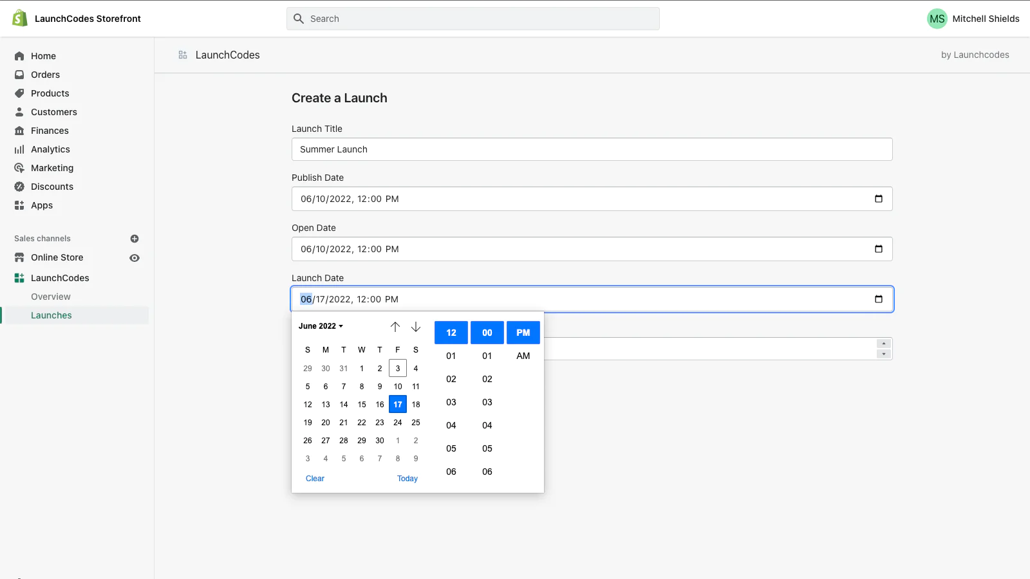1030x579 pixels.
Task: Click the Products tag icon
Action: pos(19,93)
